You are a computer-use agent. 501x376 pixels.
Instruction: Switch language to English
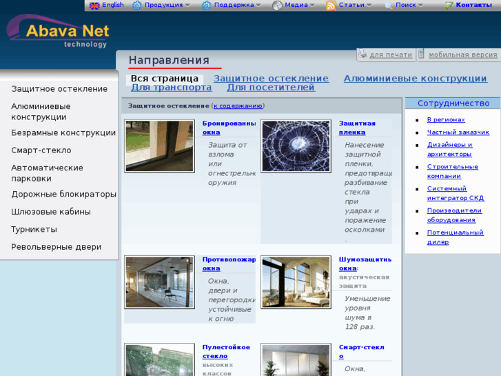point(113,5)
